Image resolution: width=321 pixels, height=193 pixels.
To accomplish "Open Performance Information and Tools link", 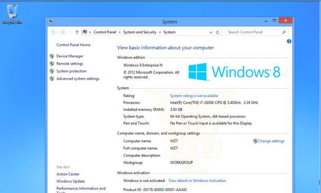I will point(81,190).
